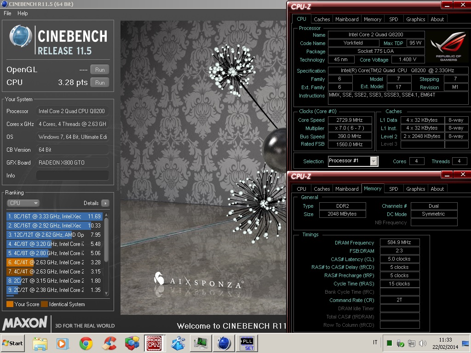This screenshot has height=353, width=471.
Task: Click the ranking list scrollbar thumb
Action: [106, 239]
